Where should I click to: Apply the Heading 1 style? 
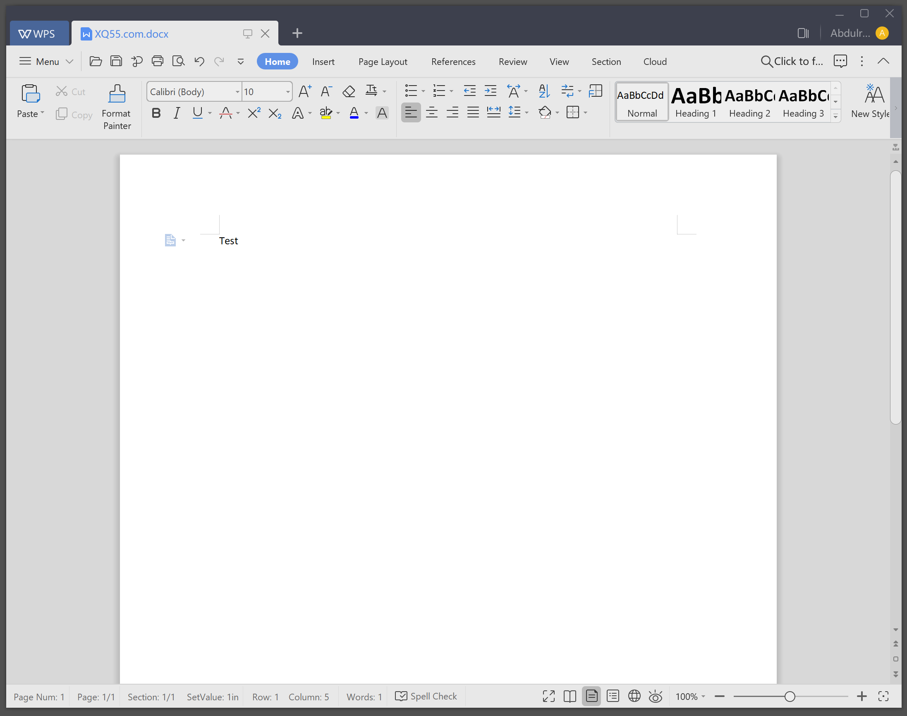pos(695,103)
